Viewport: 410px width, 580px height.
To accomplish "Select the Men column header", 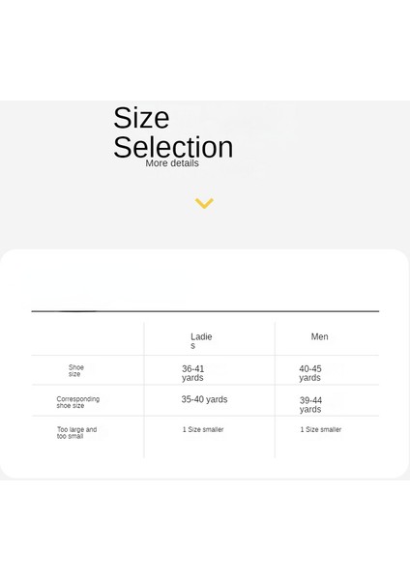I will point(319,336).
